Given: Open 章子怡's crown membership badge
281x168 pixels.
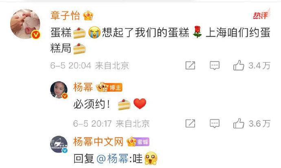Looking at the screenshot, I should click(x=88, y=15).
